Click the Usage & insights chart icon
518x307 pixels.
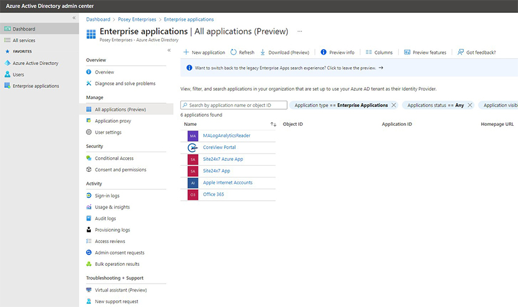pos(88,207)
